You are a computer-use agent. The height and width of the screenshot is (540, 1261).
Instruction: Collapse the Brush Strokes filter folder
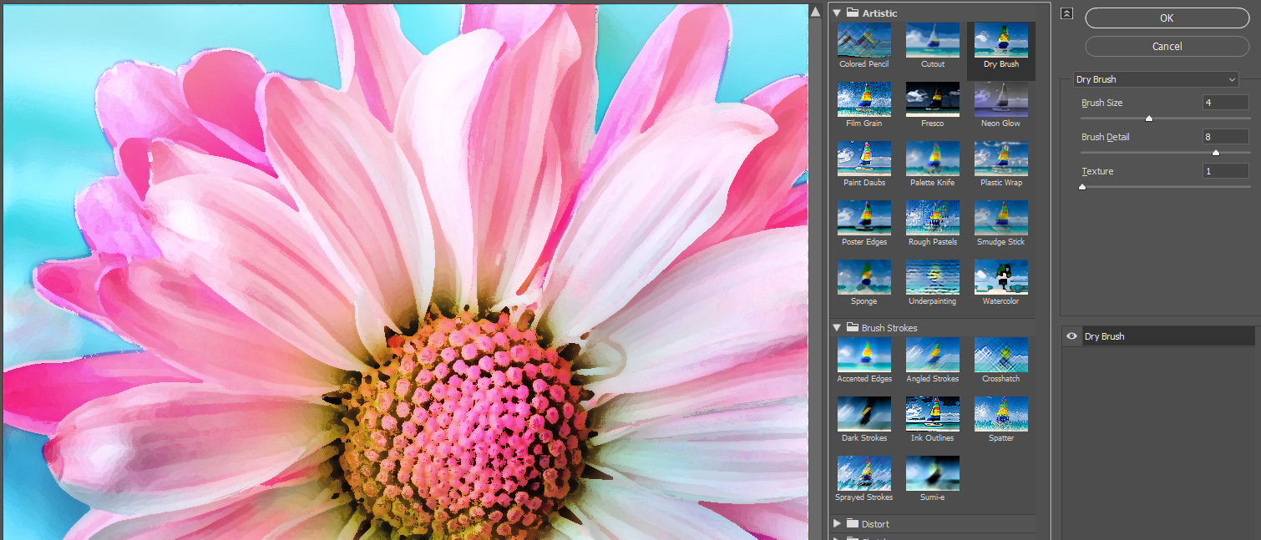pos(837,328)
